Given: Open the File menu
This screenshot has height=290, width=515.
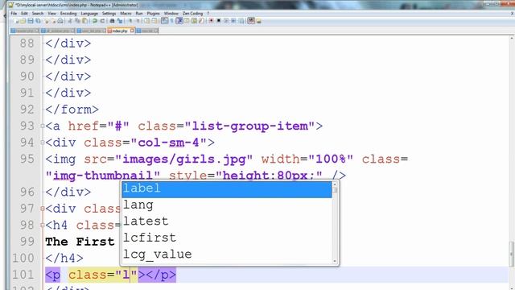Looking at the screenshot, I should coord(14,14).
